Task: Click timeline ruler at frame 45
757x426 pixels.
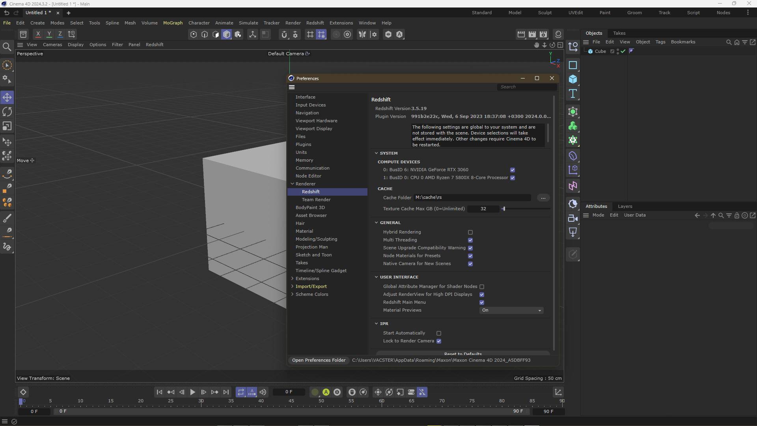Action: tap(291, 401)
